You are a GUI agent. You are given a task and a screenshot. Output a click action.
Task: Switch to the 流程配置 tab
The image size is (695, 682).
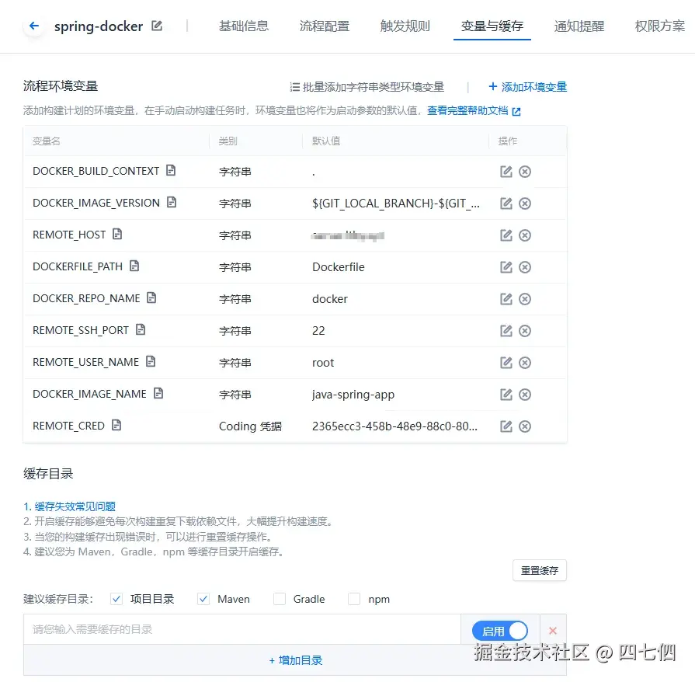pos(325,24)
